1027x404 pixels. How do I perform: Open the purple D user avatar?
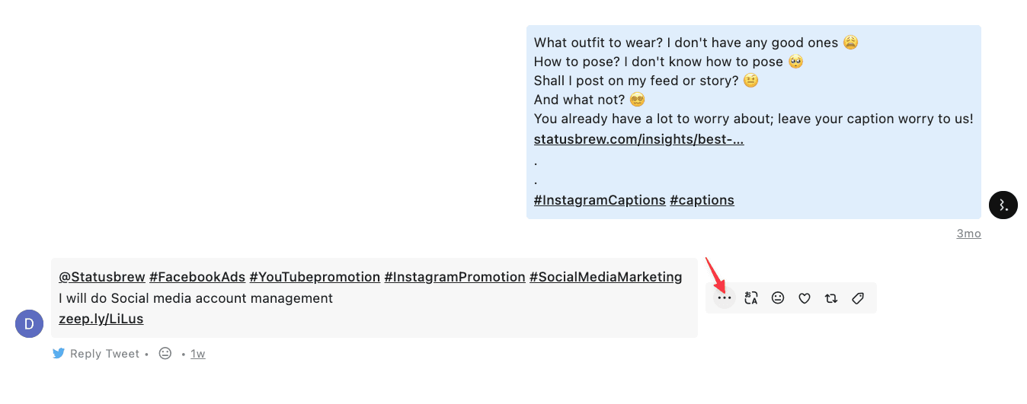[x=29, y=324]
